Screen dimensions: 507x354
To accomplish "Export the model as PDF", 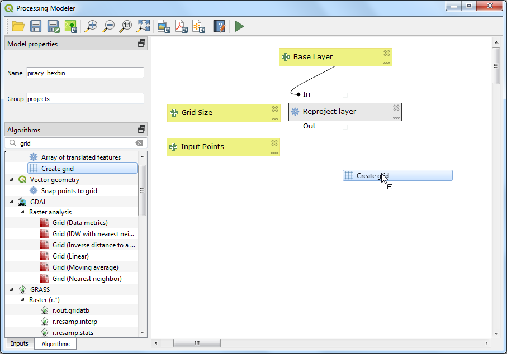I will 181,26.
